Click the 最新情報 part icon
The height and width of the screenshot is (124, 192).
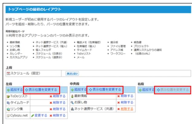point(72,96)
